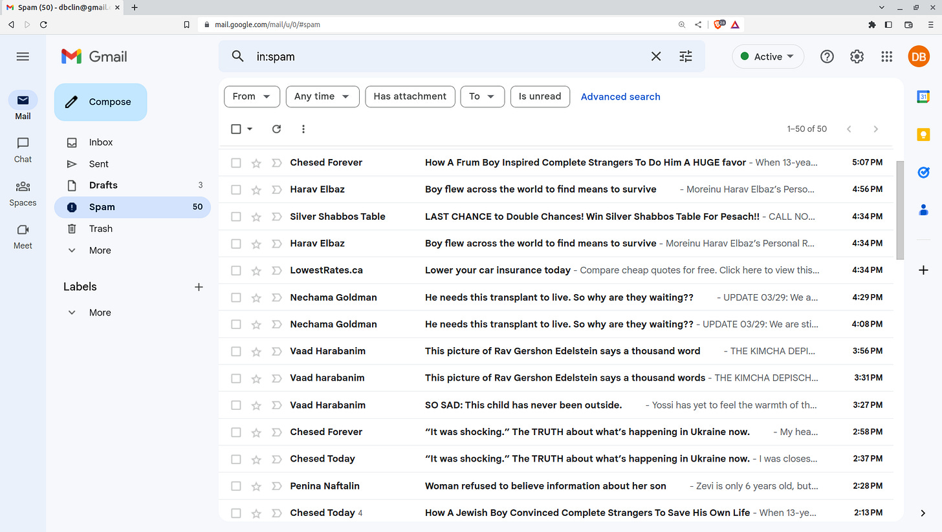Click the Compose button
Screen dimensions: 942x532
101,102
